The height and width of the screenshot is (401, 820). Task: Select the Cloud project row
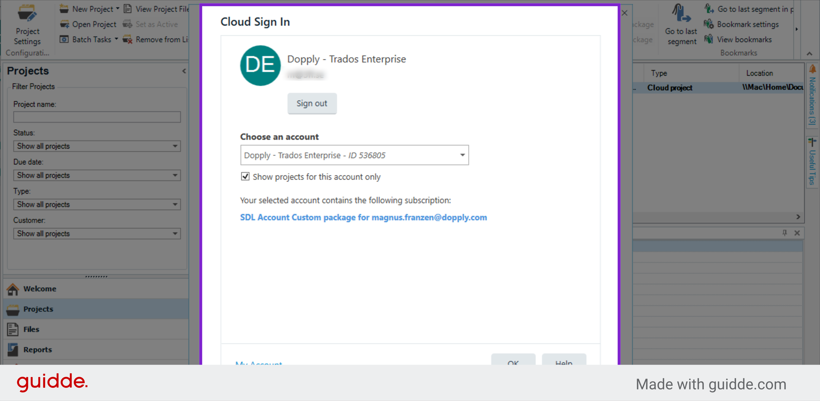(x=718, y=88)
